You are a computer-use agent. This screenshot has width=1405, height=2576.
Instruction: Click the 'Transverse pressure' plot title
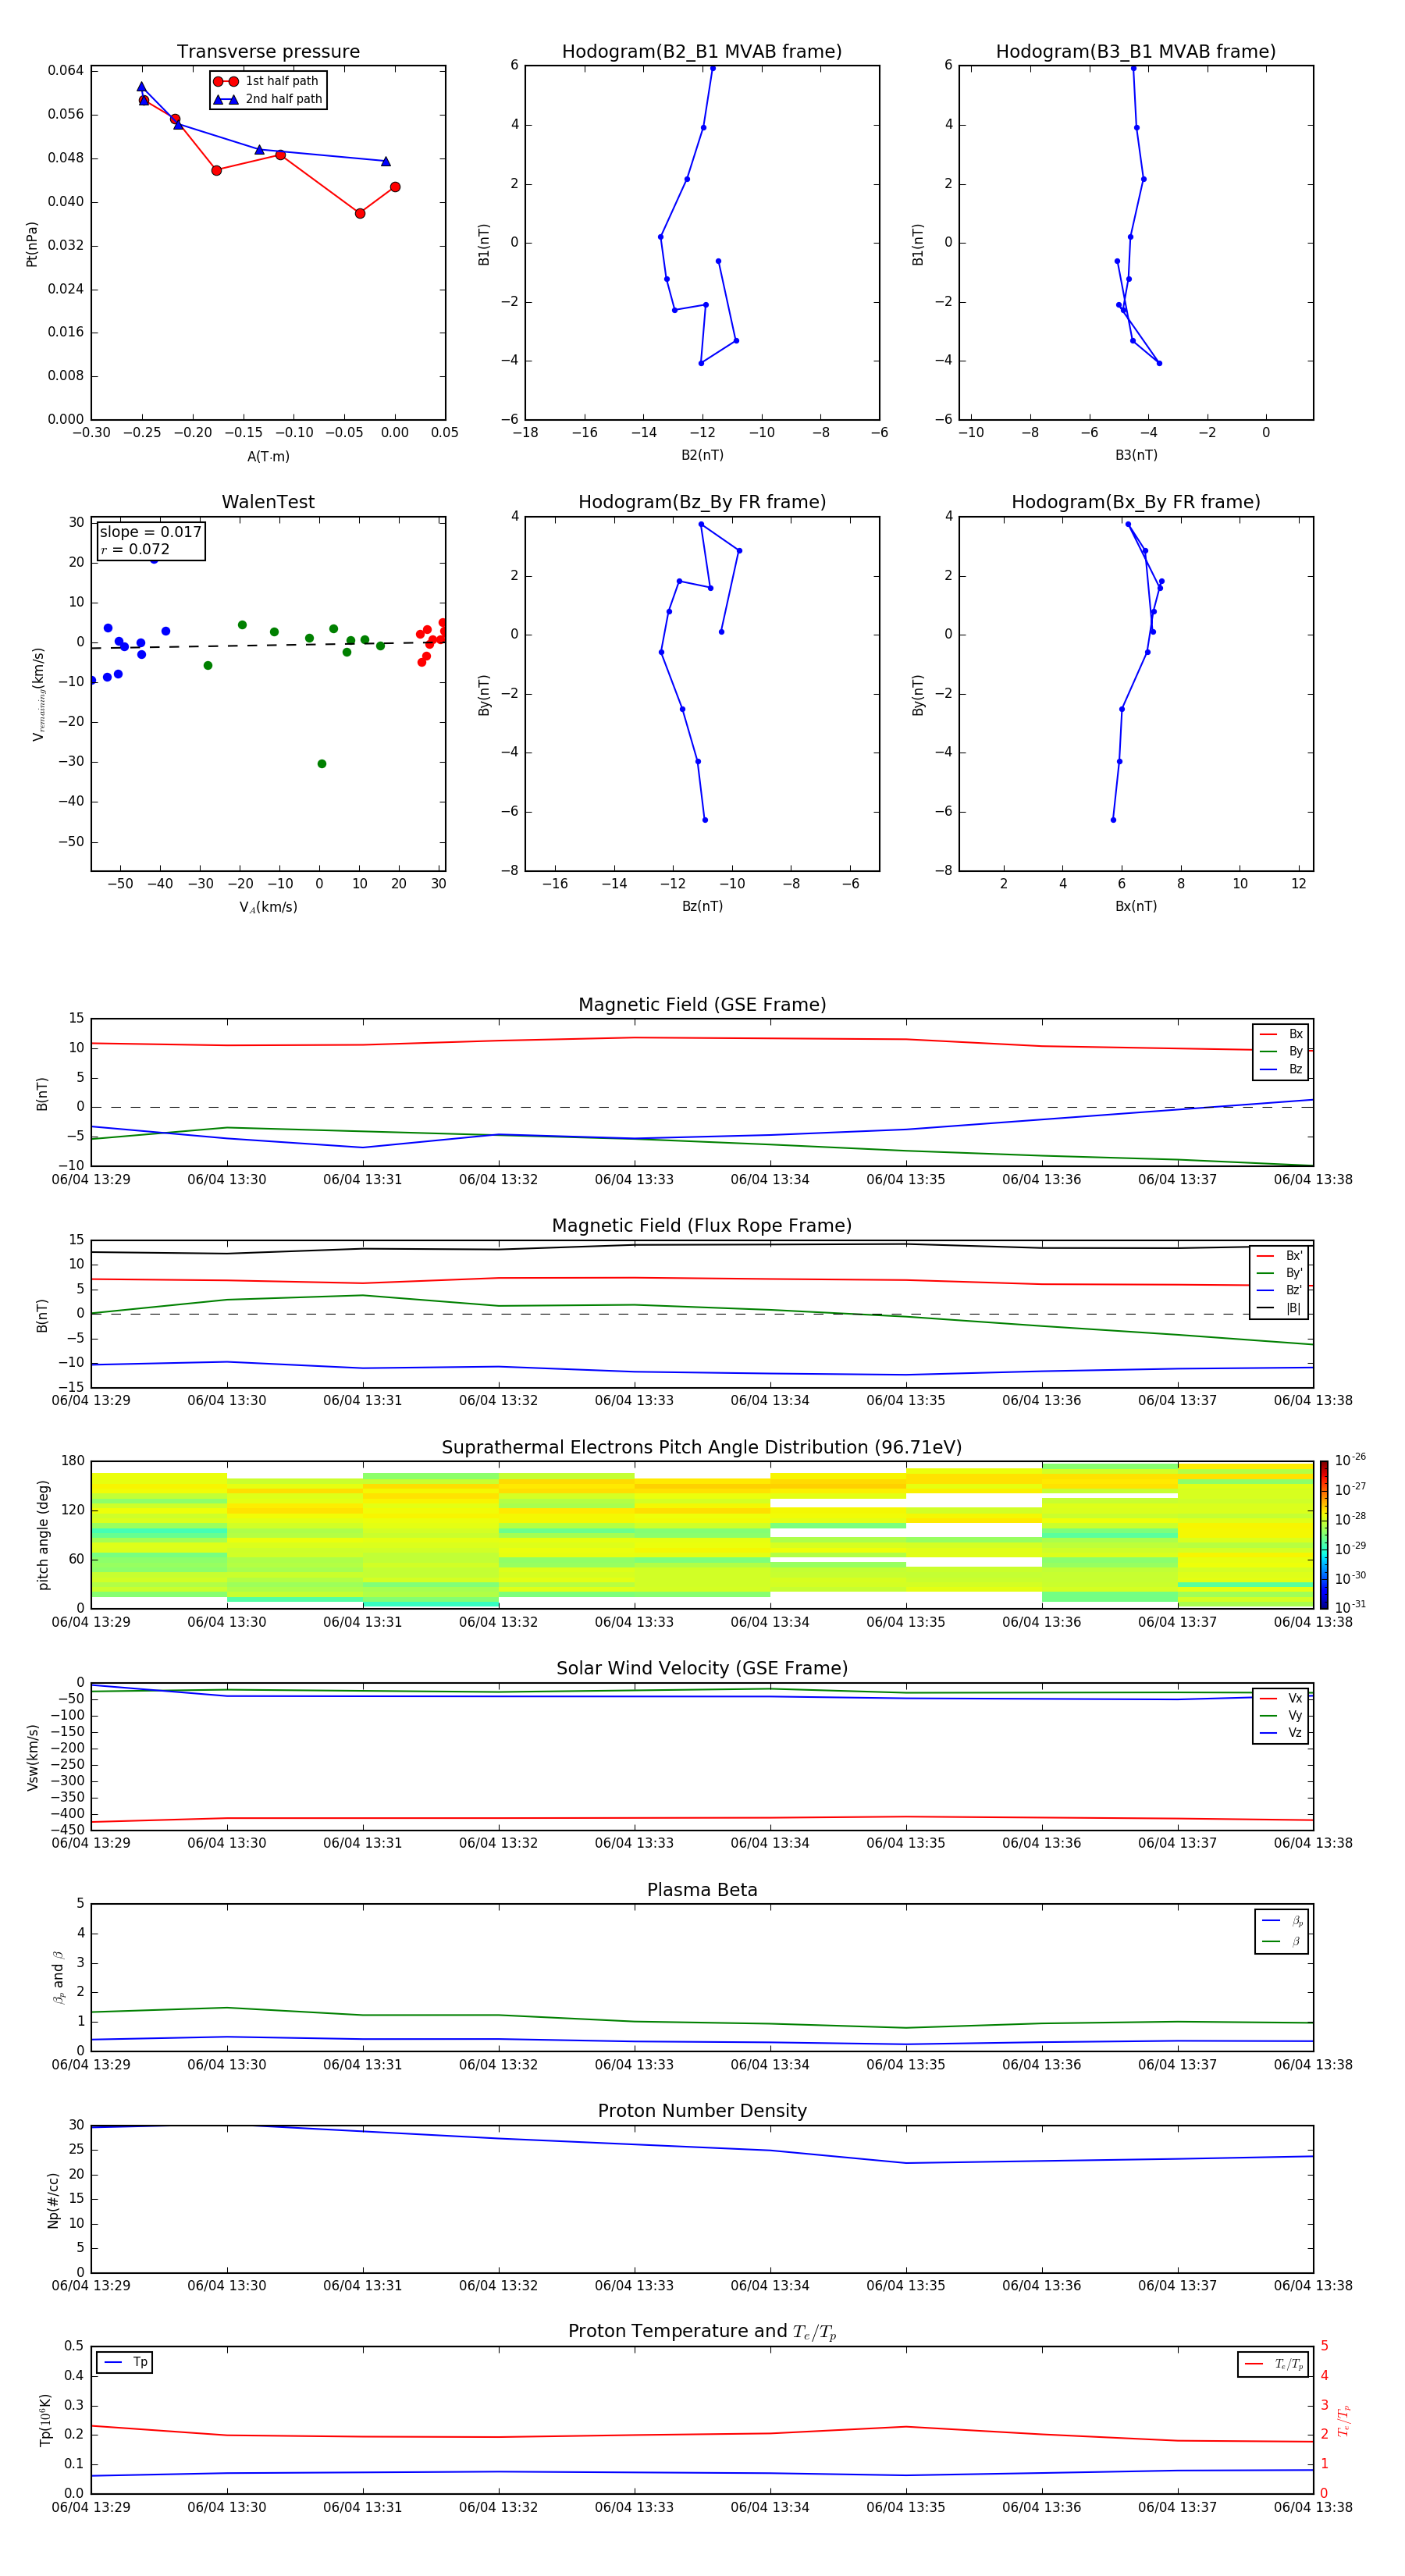click(268, 52)
